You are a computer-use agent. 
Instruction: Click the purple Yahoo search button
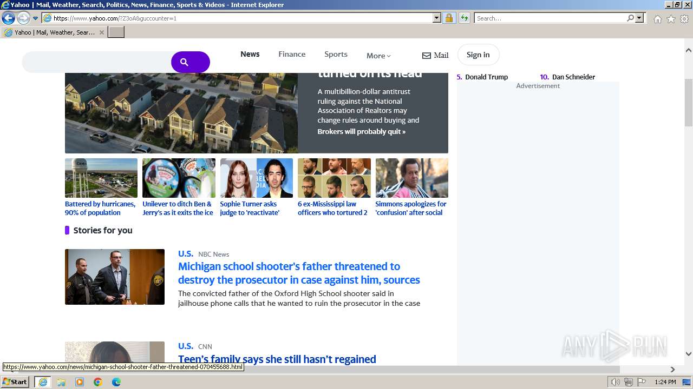(x=191, y=62)
